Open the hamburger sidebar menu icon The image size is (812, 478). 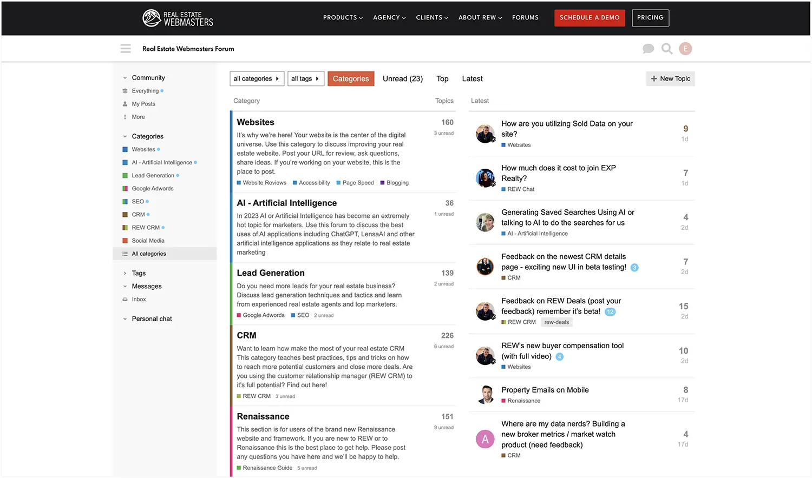pos(126,49)
